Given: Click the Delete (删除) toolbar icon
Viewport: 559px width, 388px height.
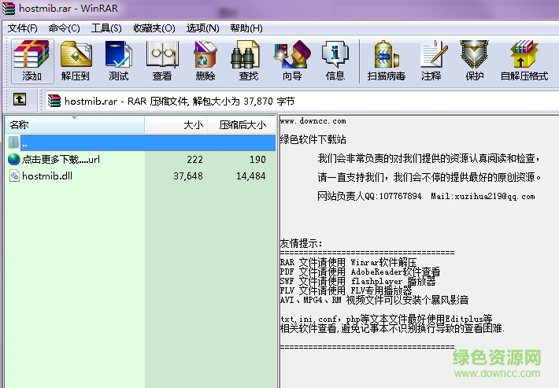Looking at the screenshot, I should click(x=205, y=61).
